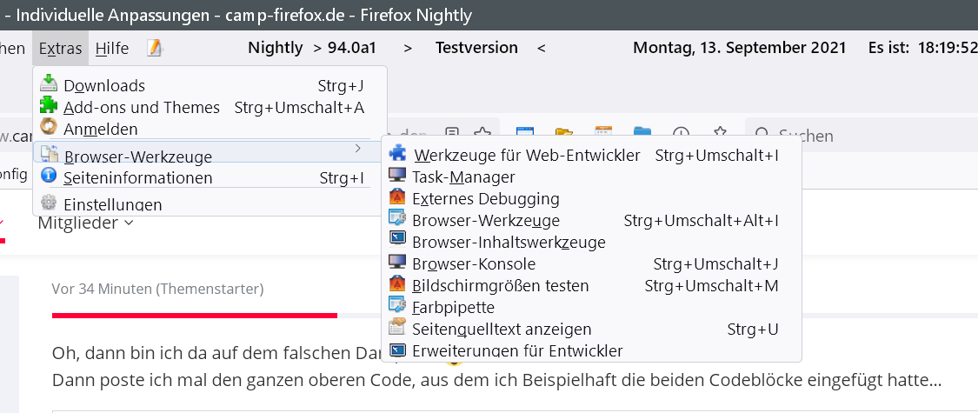
Task: Launch Task-Manager from the submenu
Action: pos(463,177)
